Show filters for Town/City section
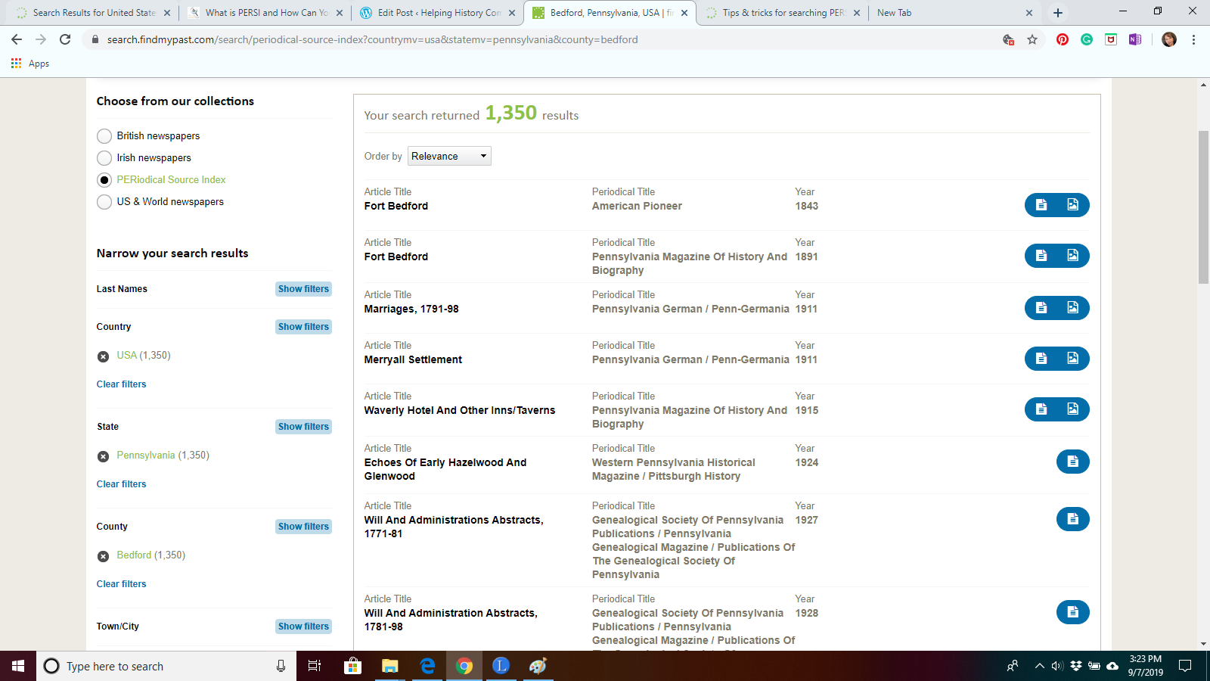This screenshot has height=681, width=1210. (x=303, y=627)
